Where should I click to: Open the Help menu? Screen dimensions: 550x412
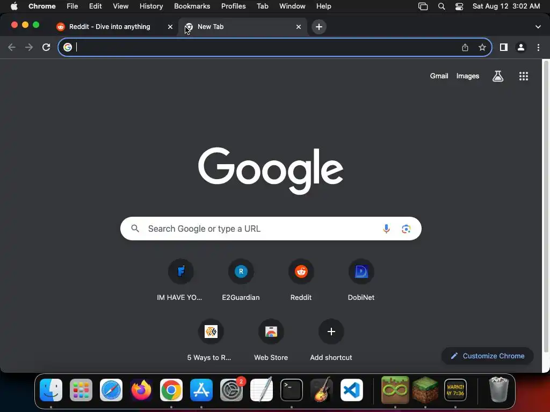(x=323, y=6)
